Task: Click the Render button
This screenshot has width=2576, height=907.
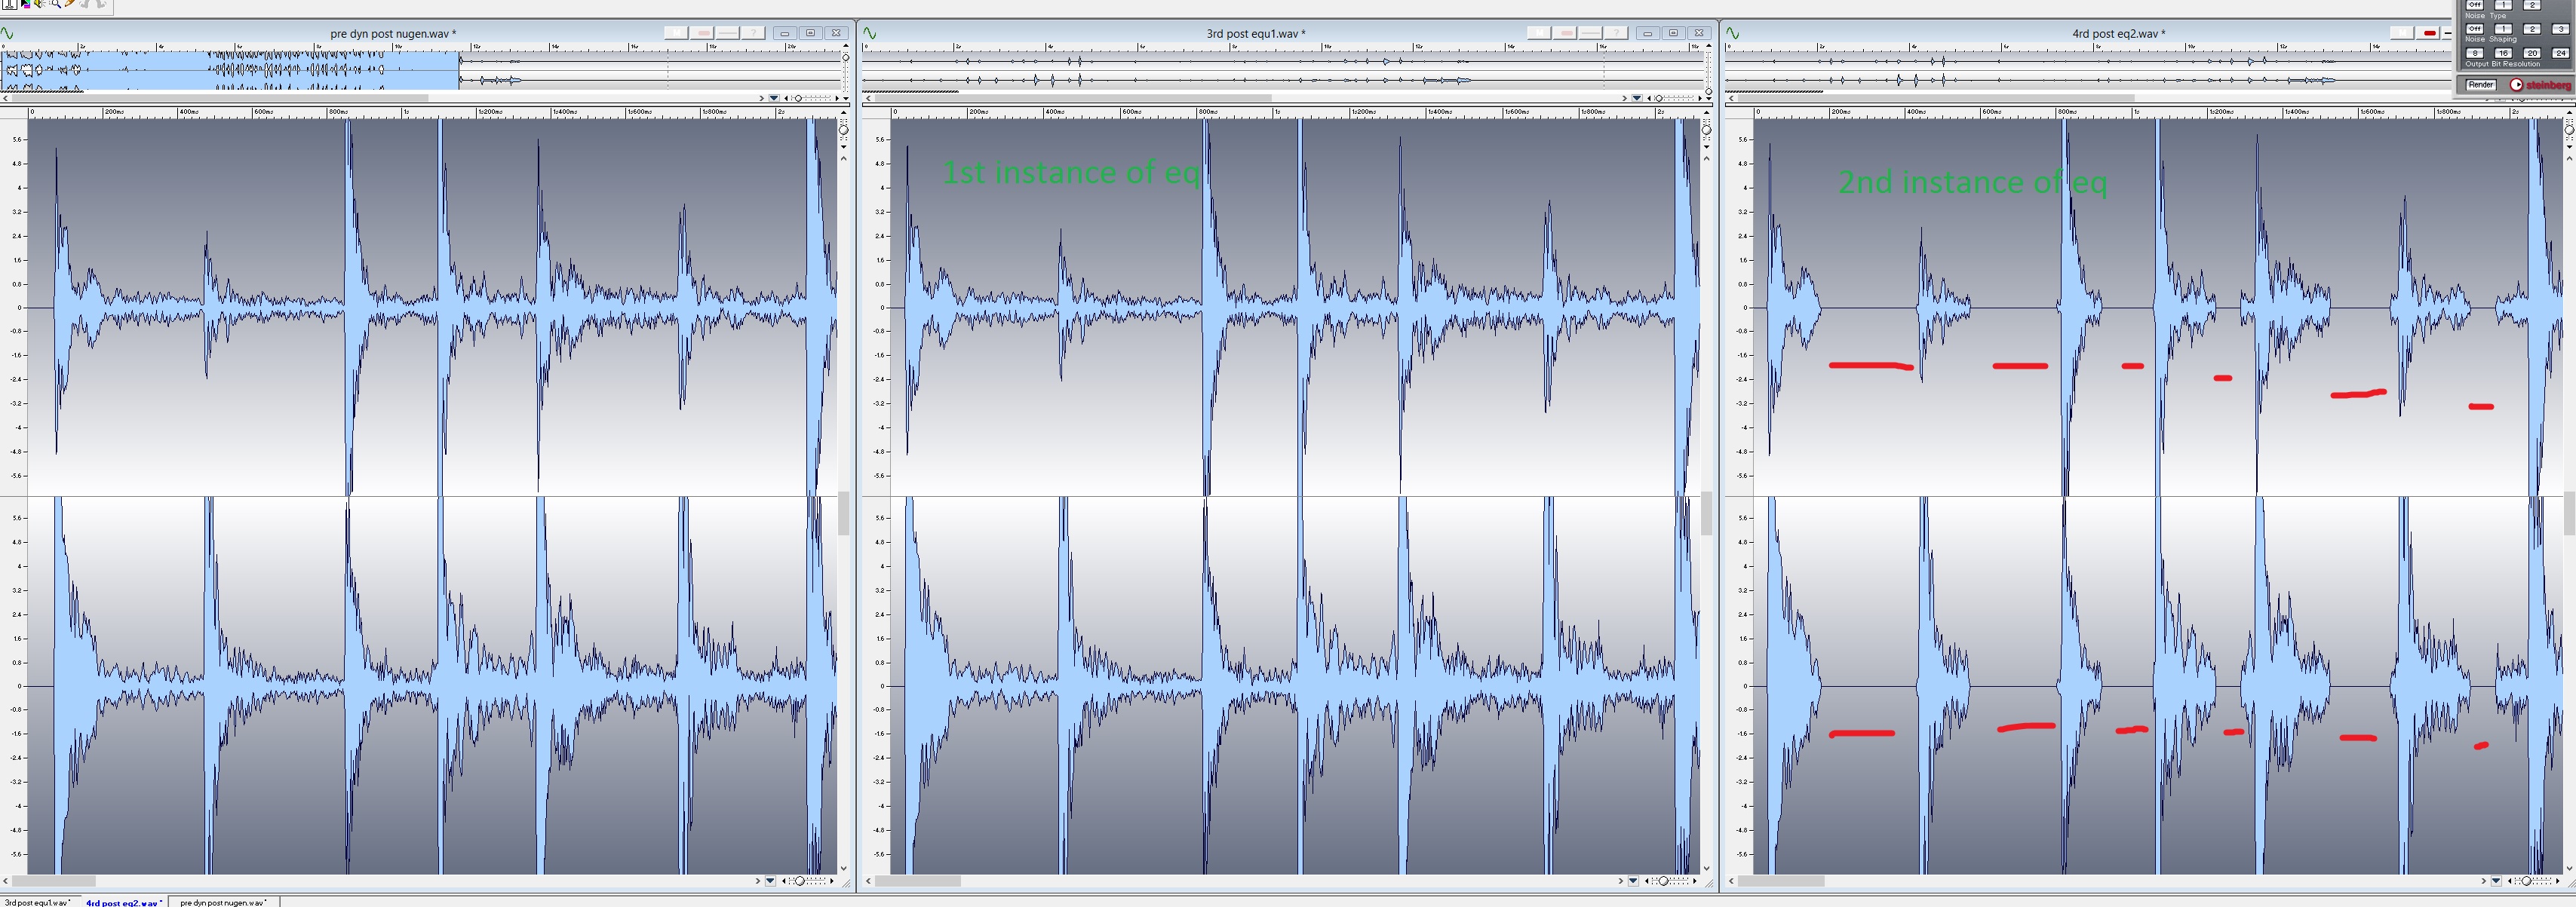Action: tap(2481, 85)
